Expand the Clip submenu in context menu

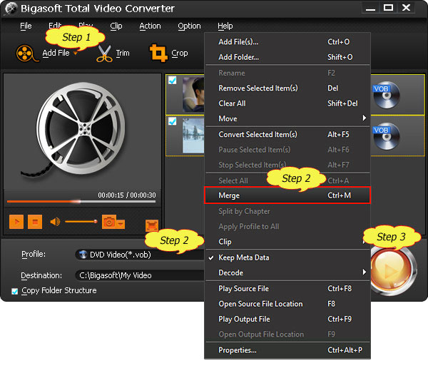287,242
